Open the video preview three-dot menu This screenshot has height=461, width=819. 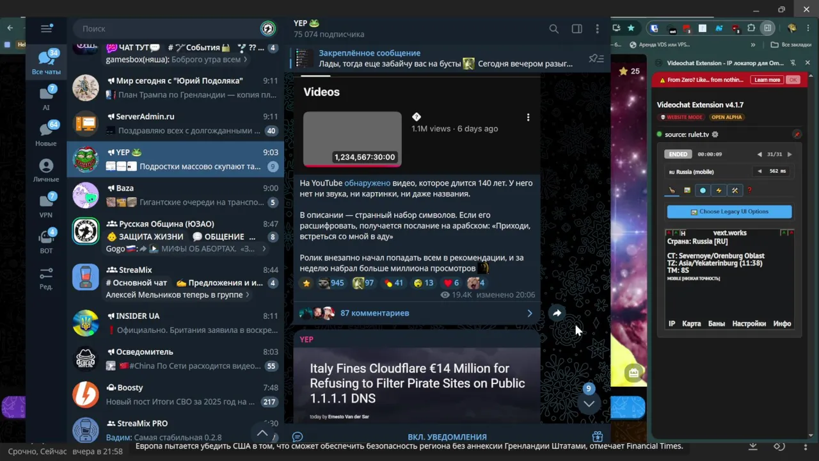[x=528, y=117]
